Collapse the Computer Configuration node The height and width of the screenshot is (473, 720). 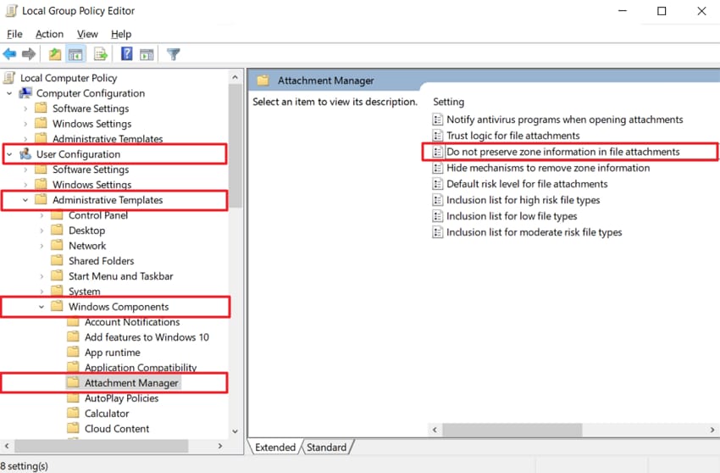[9, 93]
